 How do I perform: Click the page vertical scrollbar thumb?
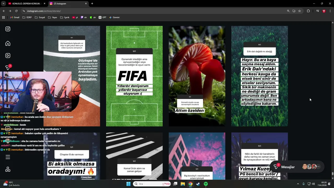(333, 174)
